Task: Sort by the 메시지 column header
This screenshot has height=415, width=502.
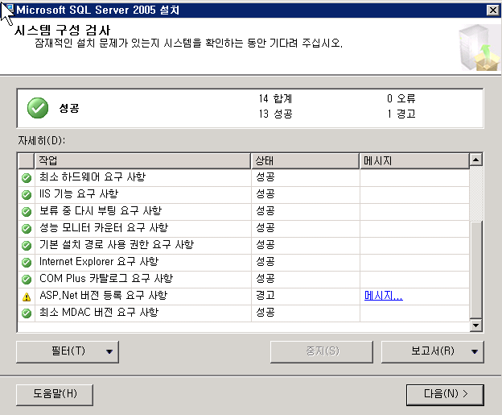Action: (414, 161)
